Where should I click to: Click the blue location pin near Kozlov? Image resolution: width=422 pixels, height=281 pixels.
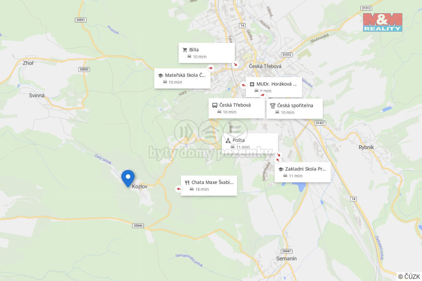pos(128,178)
